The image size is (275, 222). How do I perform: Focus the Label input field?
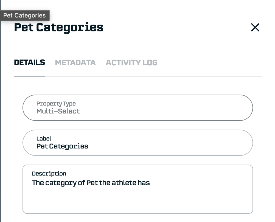(137, 143)
